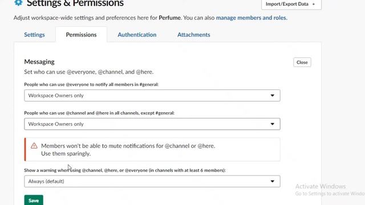Screen dimensions: 365x205
Task: Switch to the Settings tab
Action: pyautogui.click(x=34, y=35)
